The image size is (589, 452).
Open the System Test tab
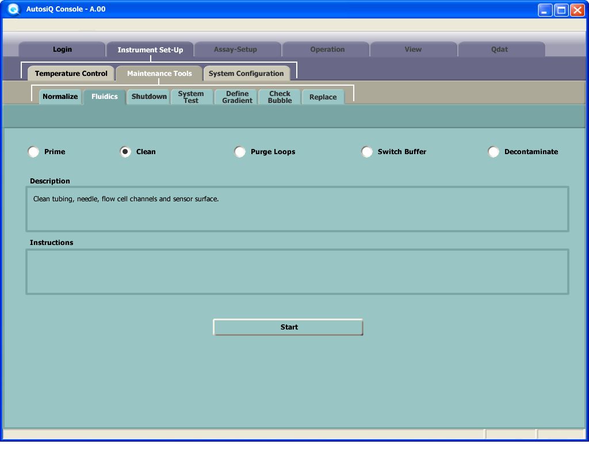[191, 97]
